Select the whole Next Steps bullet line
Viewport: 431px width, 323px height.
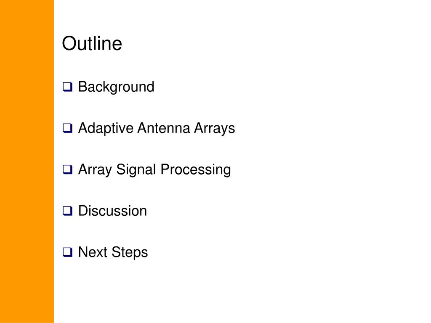click(105, 252)
